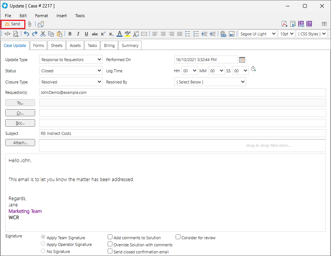Insert an image into the message
This screenshot has height=256, width=331.
tap(232, 34)
